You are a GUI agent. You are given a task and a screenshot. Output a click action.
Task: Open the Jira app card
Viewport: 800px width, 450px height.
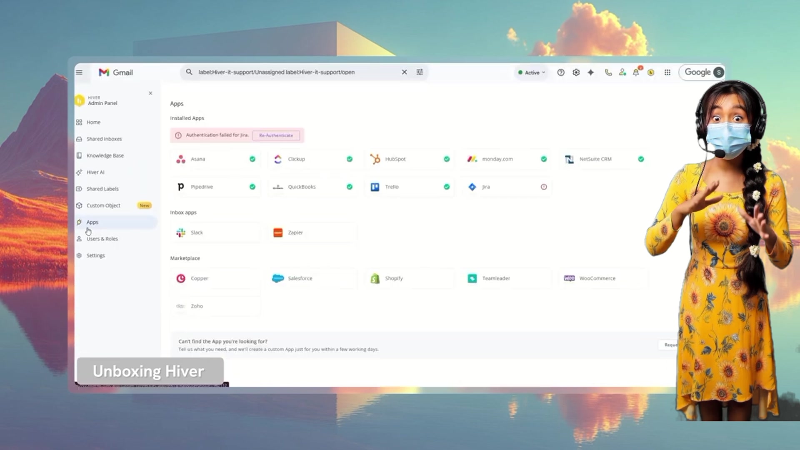[x=507, y=187]
